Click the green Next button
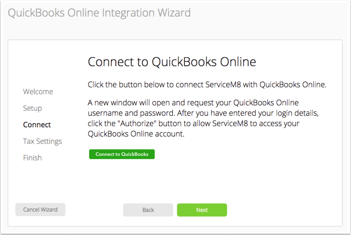 202,210
